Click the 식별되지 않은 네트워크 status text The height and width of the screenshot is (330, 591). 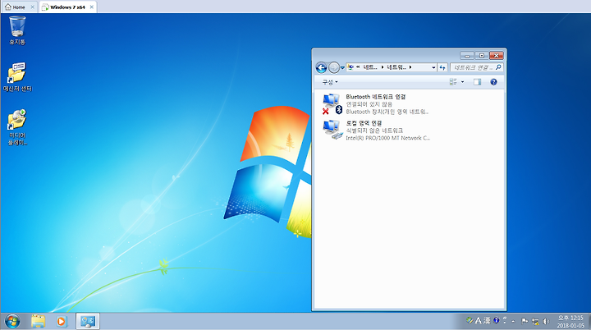click(x=374, y=131)
